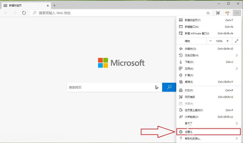
Task: Click the Refresh page icon
Action: point(24,13)
